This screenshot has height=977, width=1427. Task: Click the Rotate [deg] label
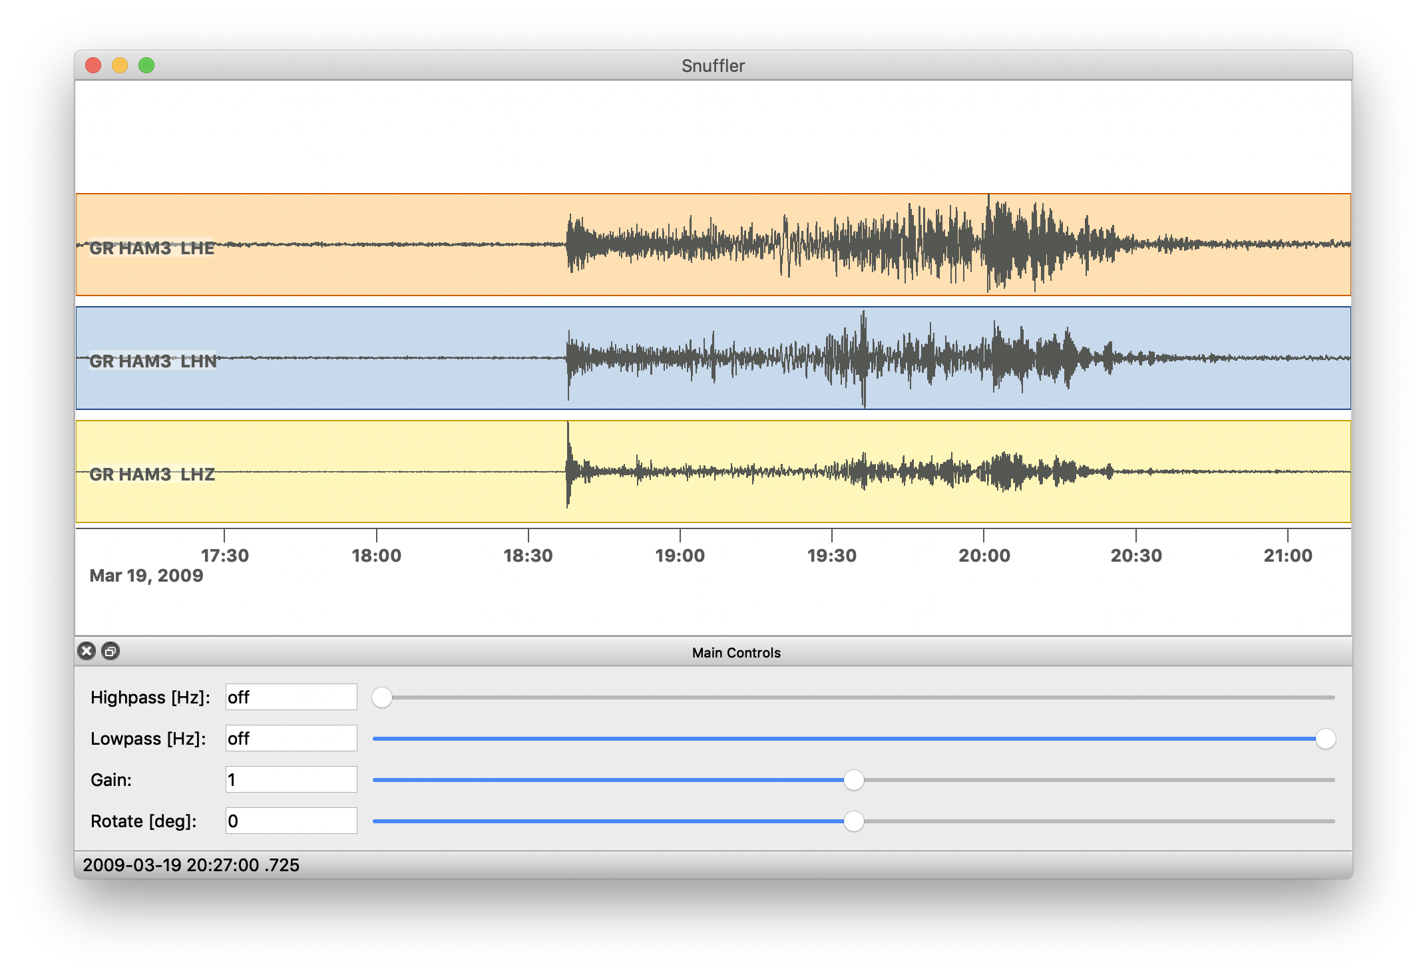144,821
